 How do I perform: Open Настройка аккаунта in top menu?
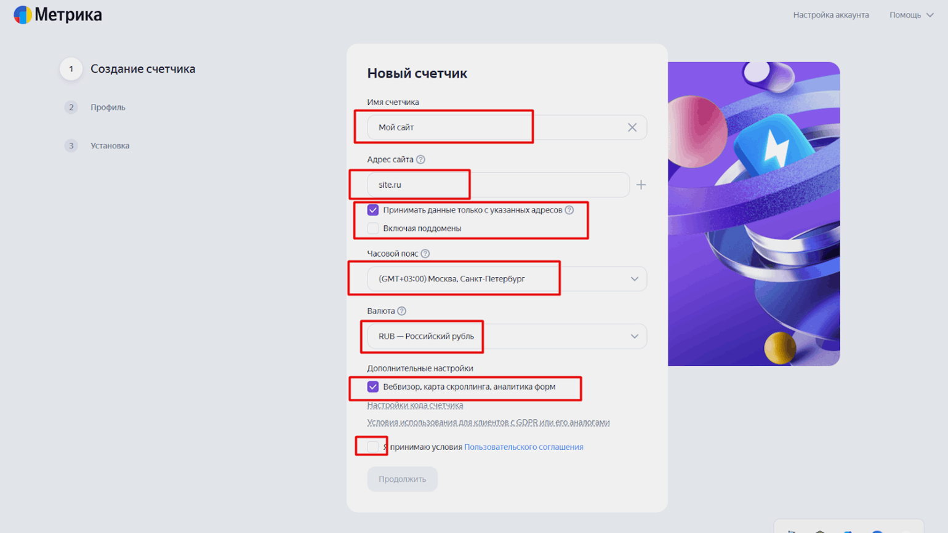[x=830, y=15]
